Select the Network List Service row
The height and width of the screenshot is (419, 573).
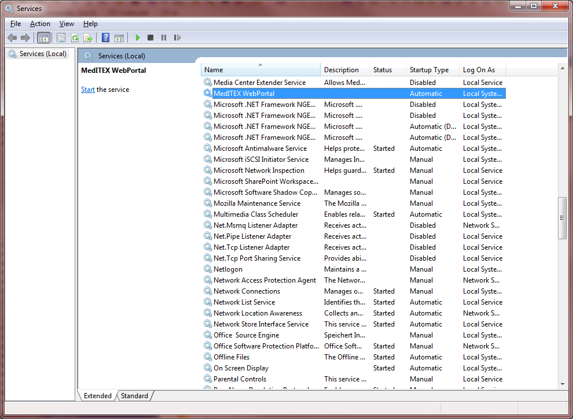click(x=354, y=302)
